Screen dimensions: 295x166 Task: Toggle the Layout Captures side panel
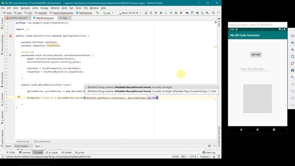click(x=2, y=138)
